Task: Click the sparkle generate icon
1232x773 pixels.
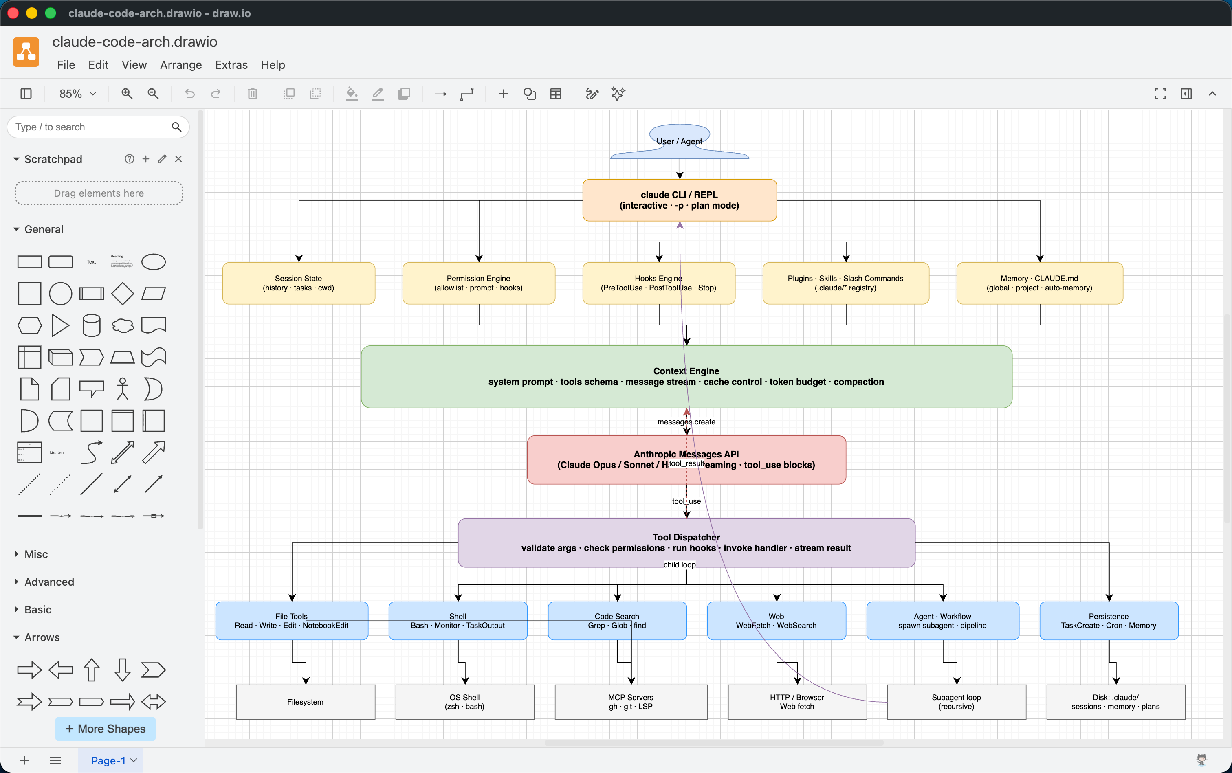Action: pyautogui.click(x=618, y=94)
